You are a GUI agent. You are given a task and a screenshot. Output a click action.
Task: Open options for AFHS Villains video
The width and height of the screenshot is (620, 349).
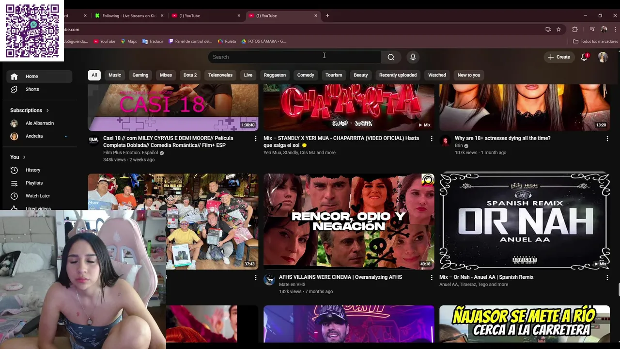click(x=432, y=278)
